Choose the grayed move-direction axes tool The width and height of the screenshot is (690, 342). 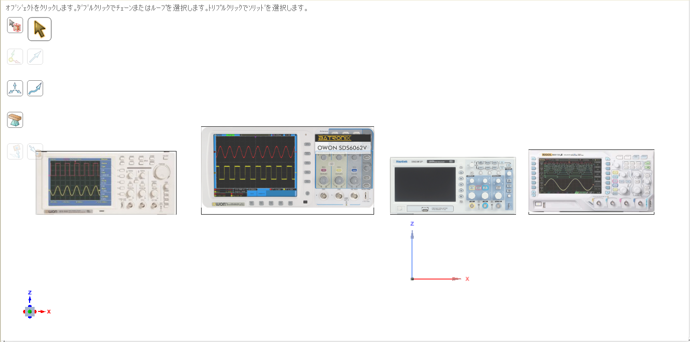(x=15, y=57)
